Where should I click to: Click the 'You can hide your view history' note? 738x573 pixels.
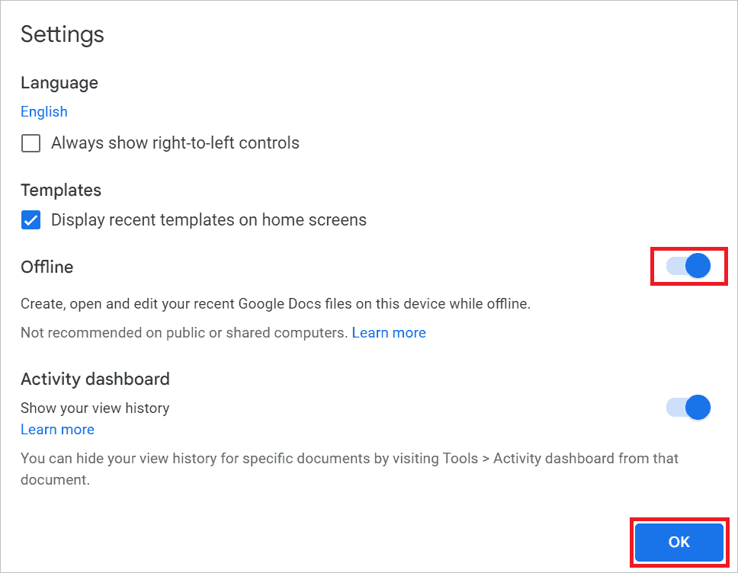coord(229,459)
